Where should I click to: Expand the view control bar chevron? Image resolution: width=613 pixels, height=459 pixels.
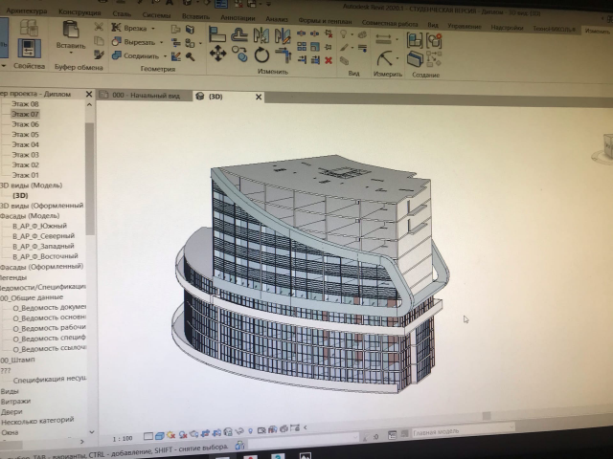coord(306,427)
